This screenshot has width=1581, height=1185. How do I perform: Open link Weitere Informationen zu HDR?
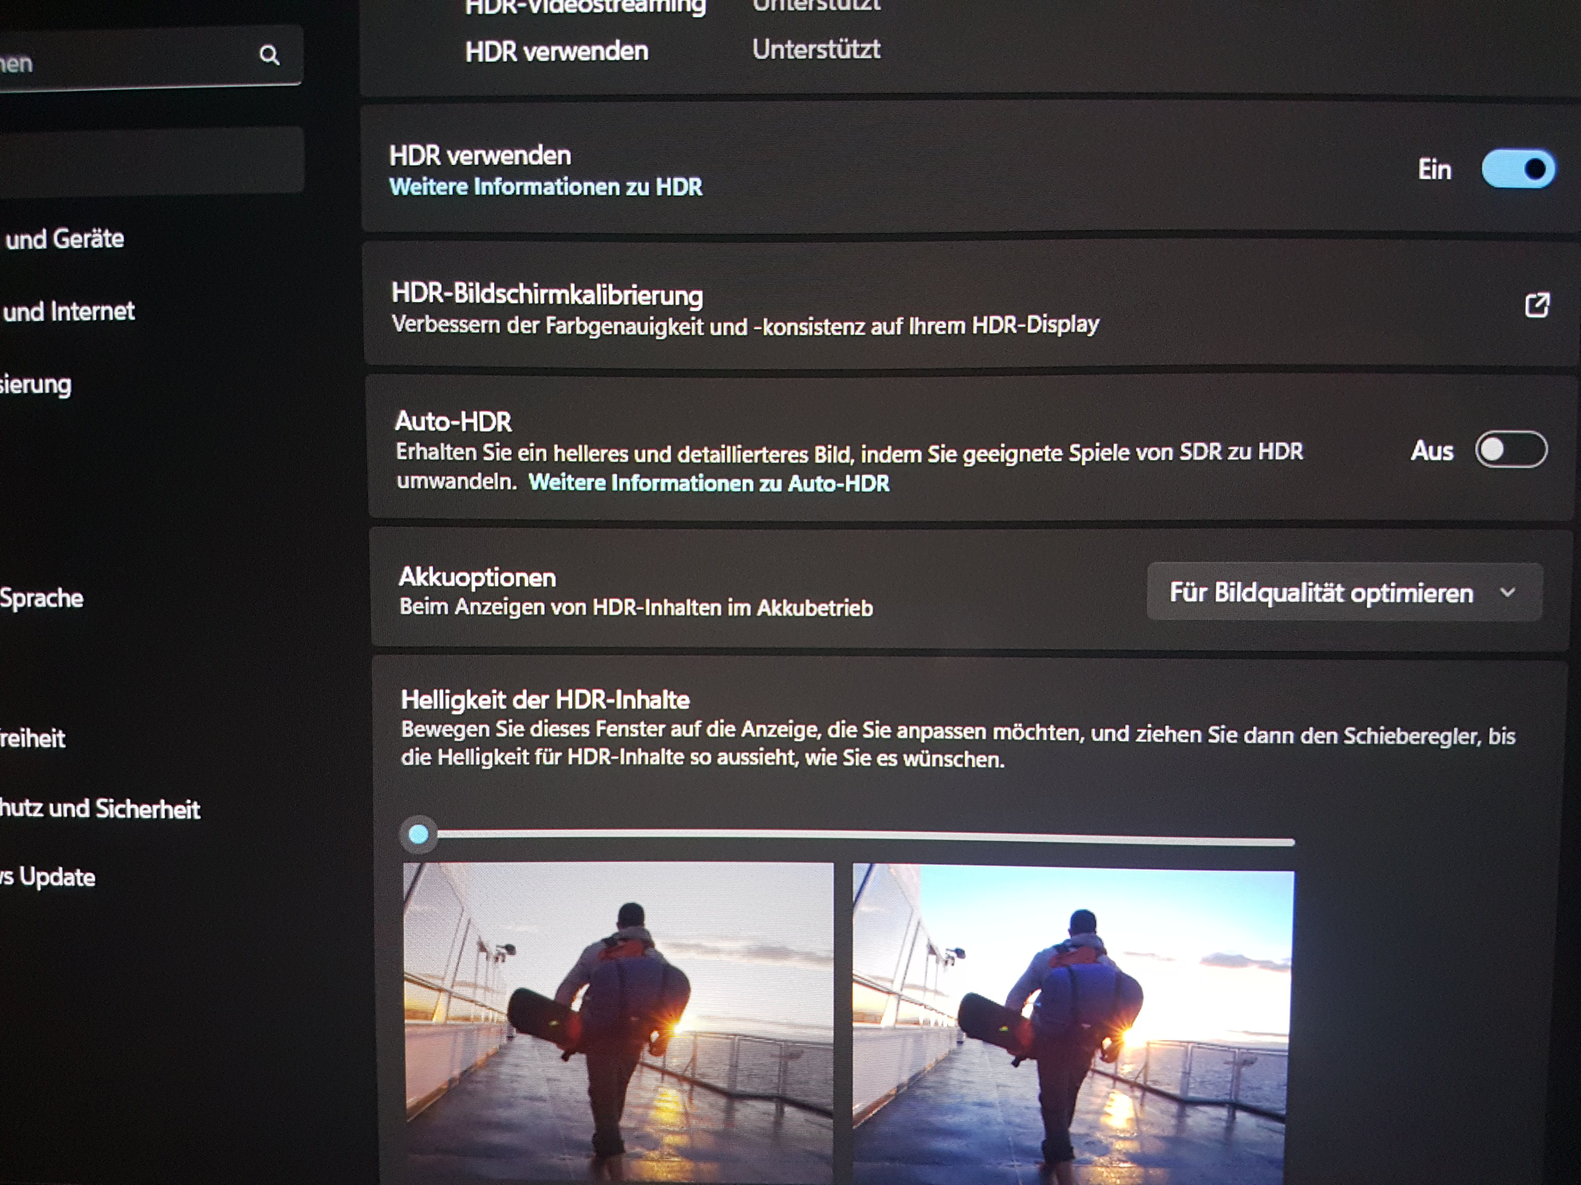[546, 187]
